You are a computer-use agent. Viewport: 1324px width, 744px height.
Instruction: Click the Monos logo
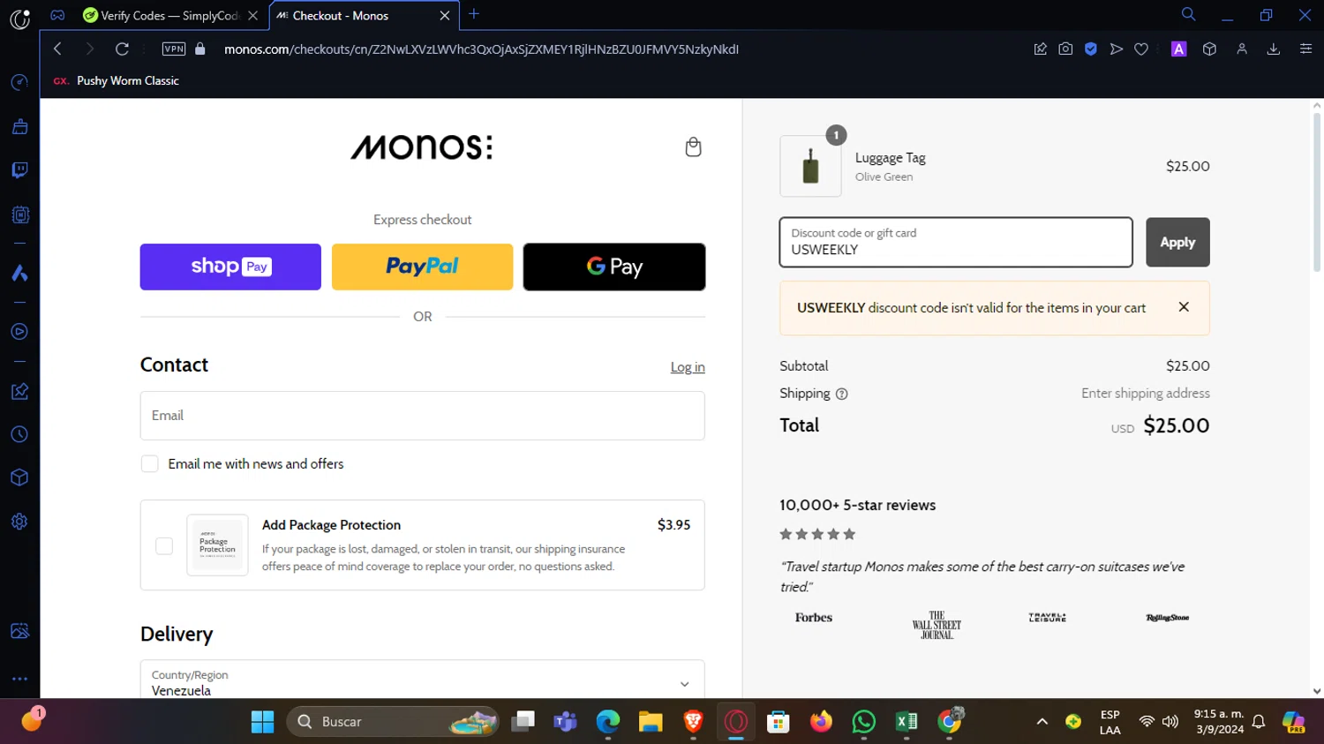coord(422,147)
